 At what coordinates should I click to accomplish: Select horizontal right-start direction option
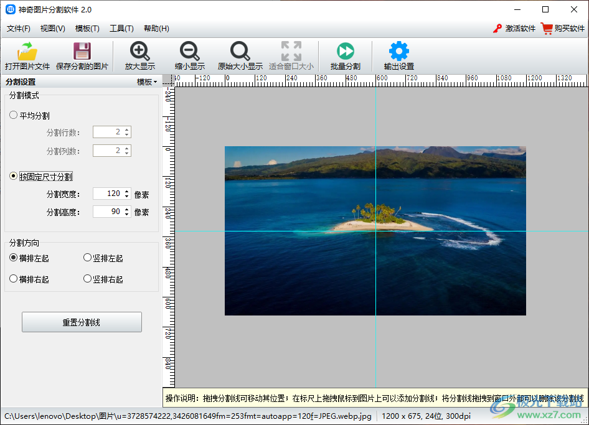pos(14,279)
